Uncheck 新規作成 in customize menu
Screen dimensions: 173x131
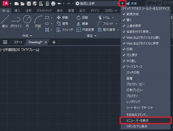point(145,14)
